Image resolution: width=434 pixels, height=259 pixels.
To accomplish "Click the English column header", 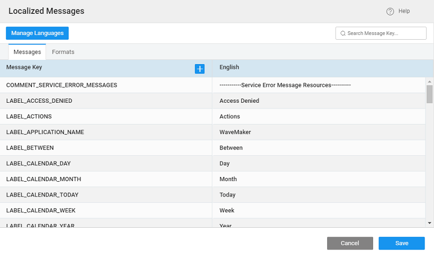I will tap(229, 67).
